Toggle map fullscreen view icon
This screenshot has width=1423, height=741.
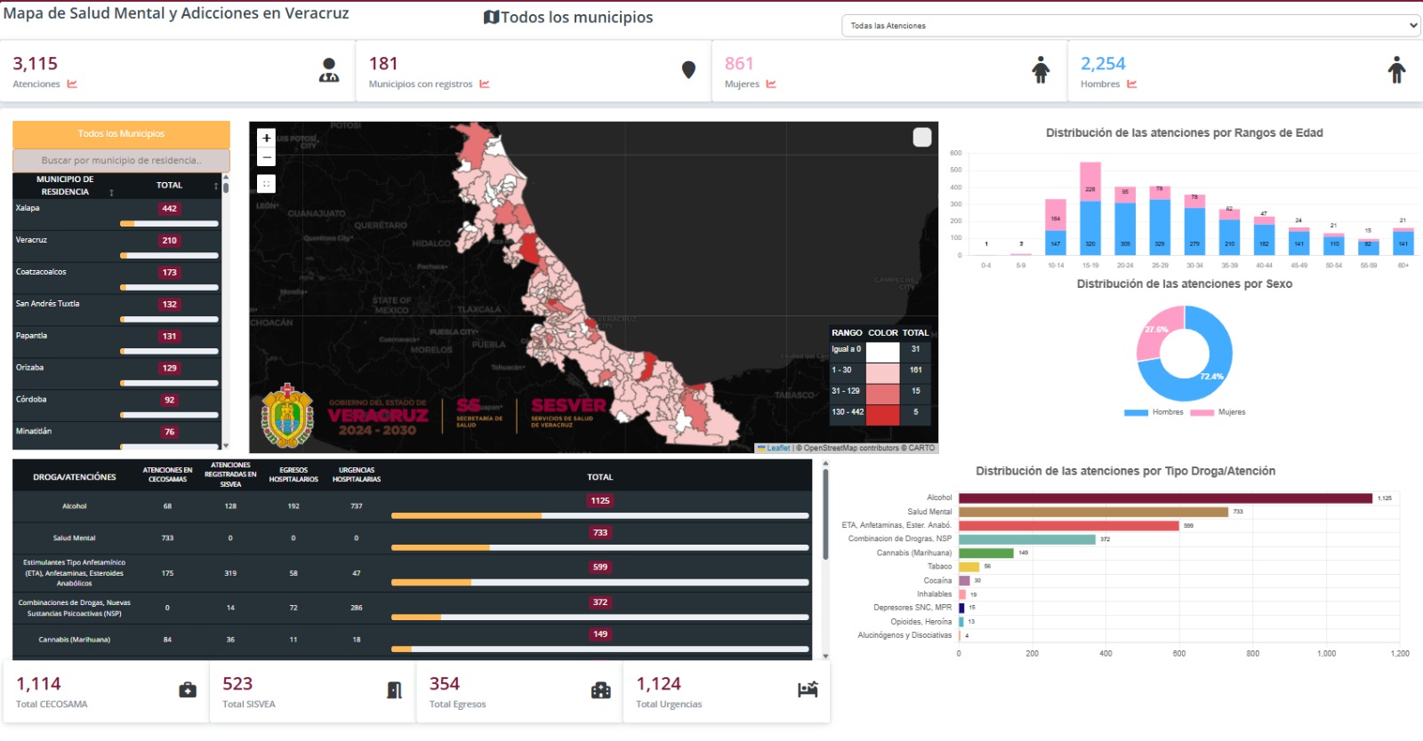pyautogui.click(x=266, y=184)
